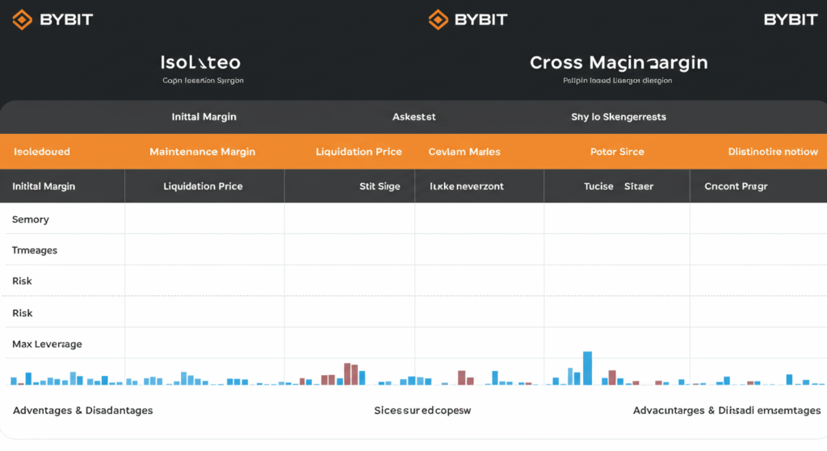Select Liquidation Price in the orange bar
The width and height of the screenshot is (827, 451).
coord(359,152)
